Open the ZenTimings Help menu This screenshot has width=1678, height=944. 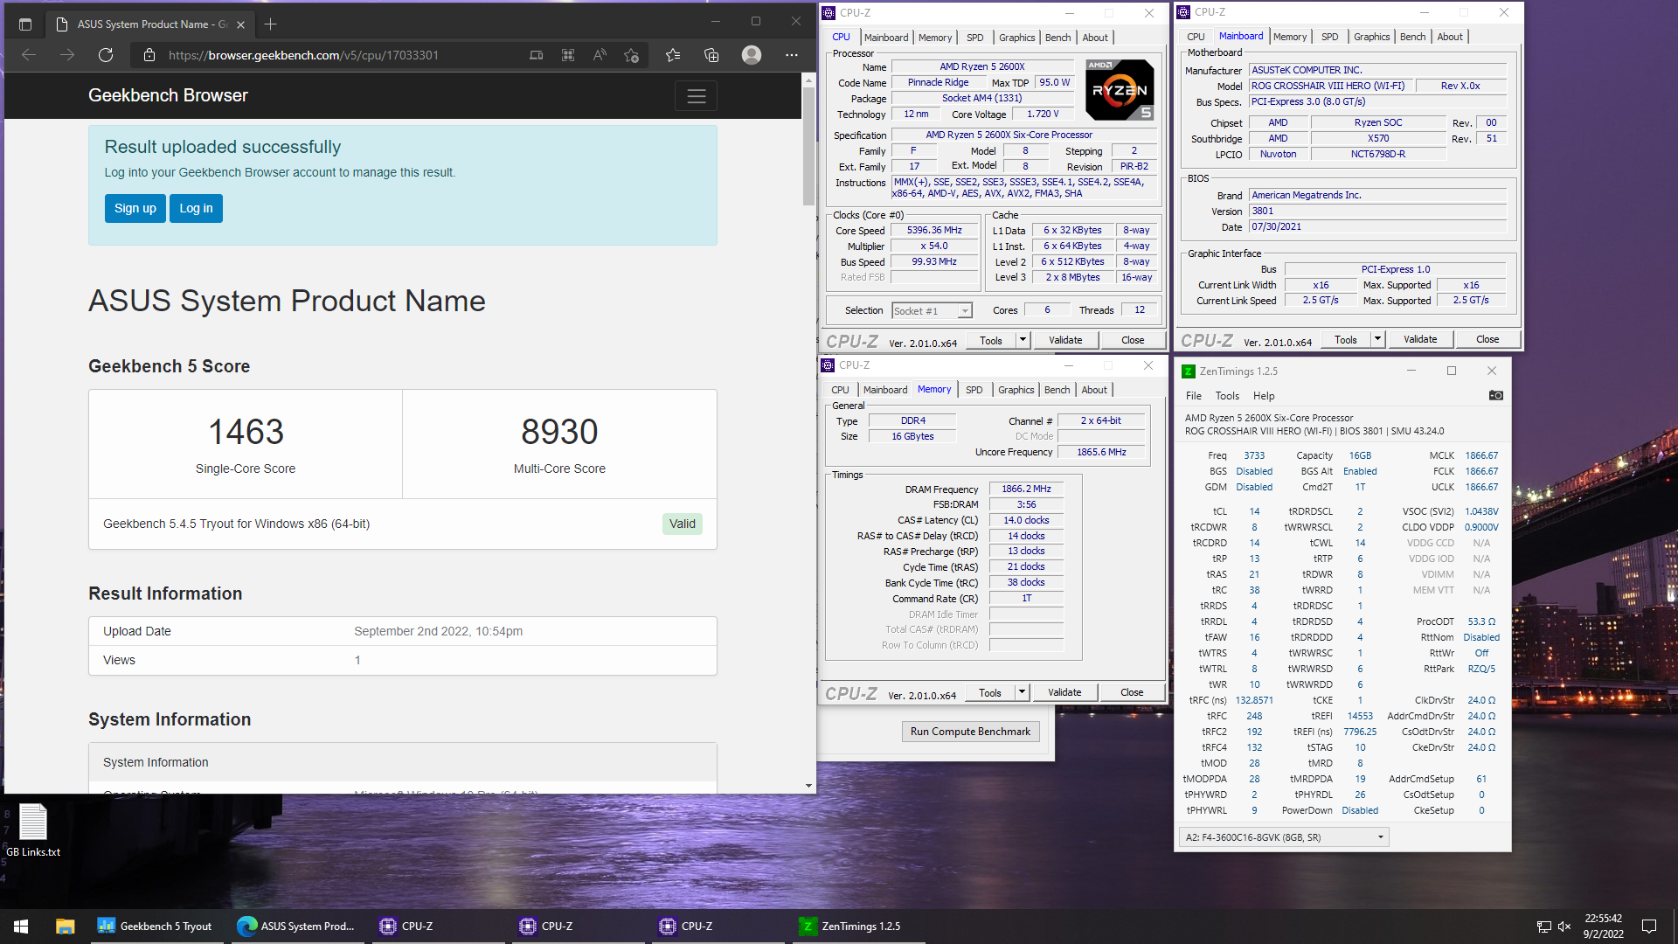pyautogui.click(x=1264, y=396)
